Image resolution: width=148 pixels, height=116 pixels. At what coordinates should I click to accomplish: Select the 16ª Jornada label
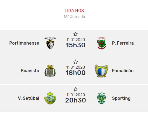(74, 17)
